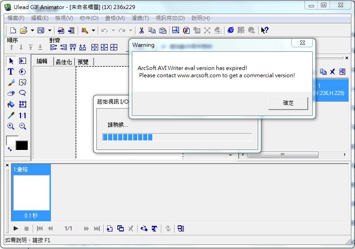Click the 0.1 秒 frame delay label

(x=31, y=215)
